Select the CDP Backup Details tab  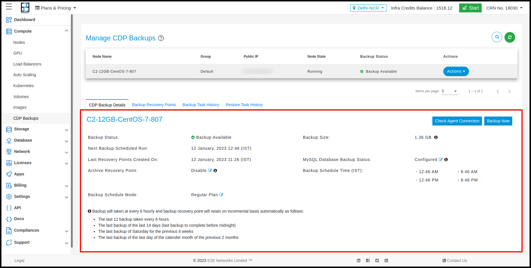pos(107,105)
